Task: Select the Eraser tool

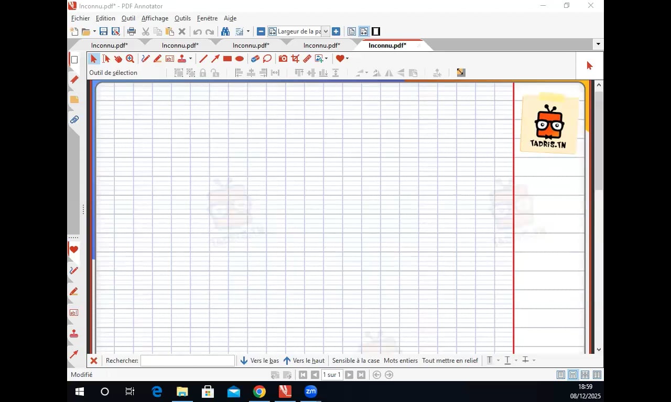Action: tap(255, 59)
